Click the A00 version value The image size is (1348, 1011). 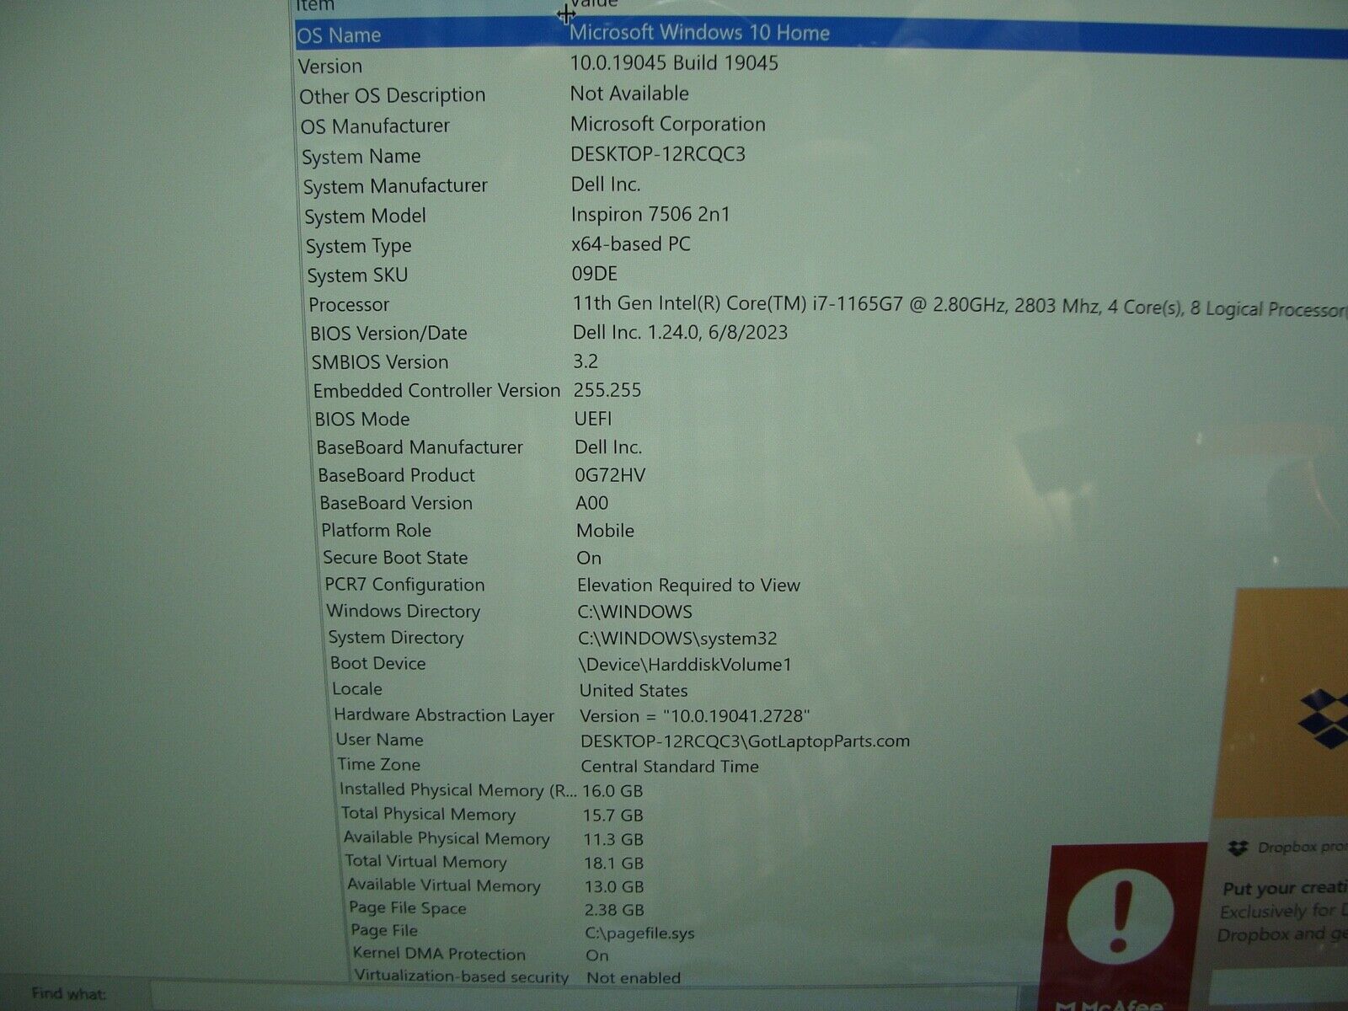592,503
